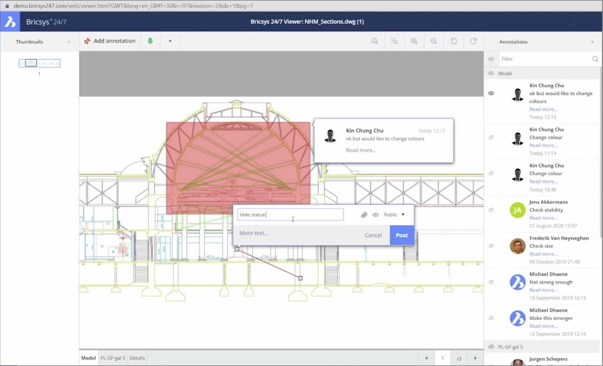Show the Check size annotation
This screenshot has width=603, height=366.
coord(491,246)
